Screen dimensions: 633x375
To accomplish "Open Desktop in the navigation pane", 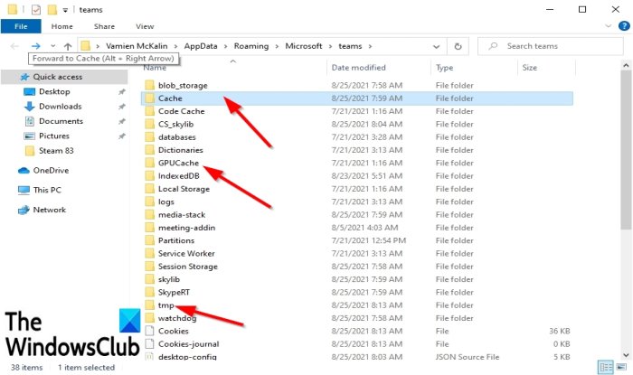I will point(54,91).
